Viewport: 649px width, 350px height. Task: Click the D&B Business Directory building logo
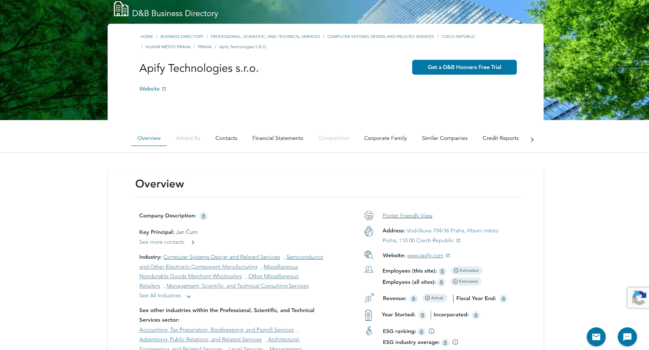(121, 9)
